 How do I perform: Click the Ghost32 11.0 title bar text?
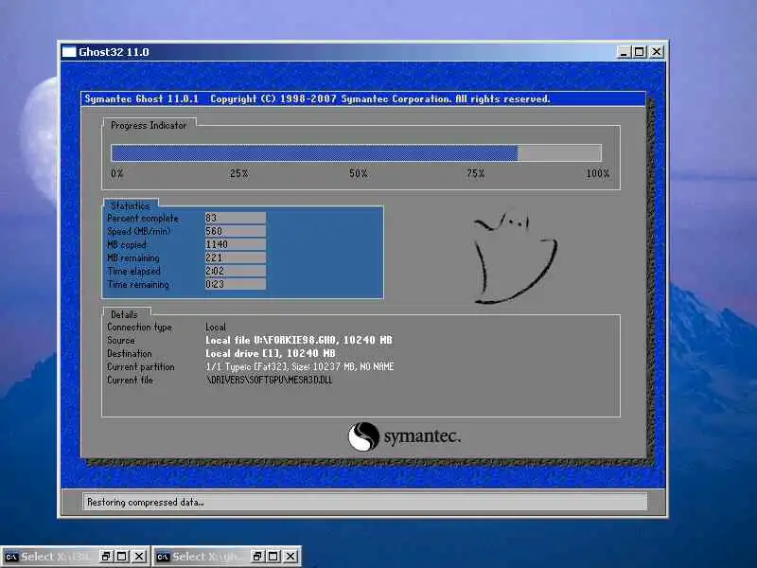click(x=114, y=52)
